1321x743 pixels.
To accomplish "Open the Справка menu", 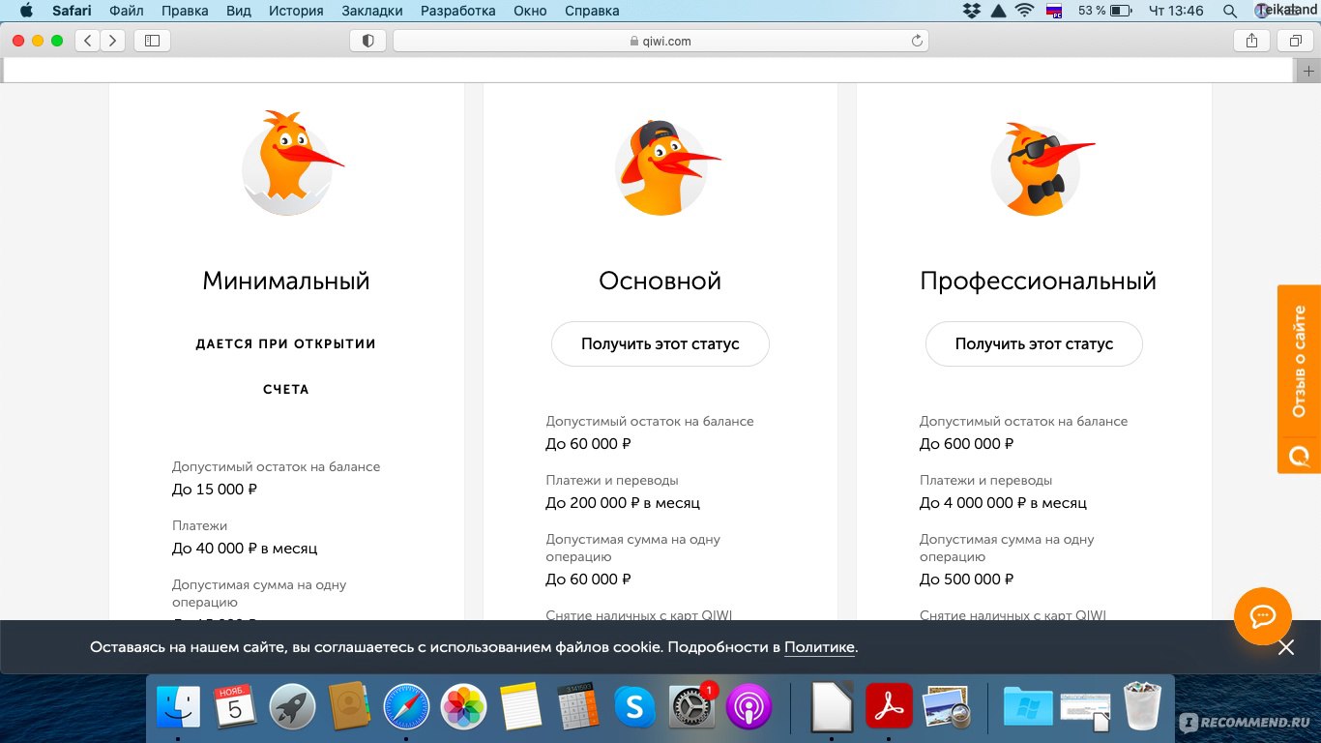I will click(590, 11).
